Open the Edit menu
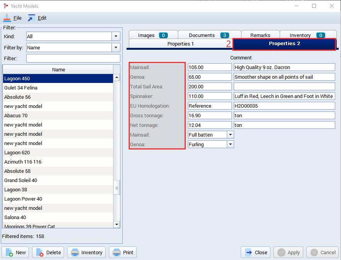The width and height of the screenshot is (341, 260). [42, 18]
